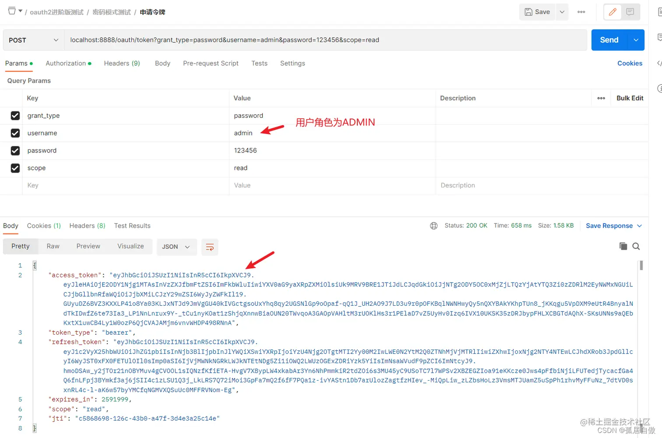Copy the response body using the copy icon
This screenshot has height=438, width=662.
[x=623, y=246]
